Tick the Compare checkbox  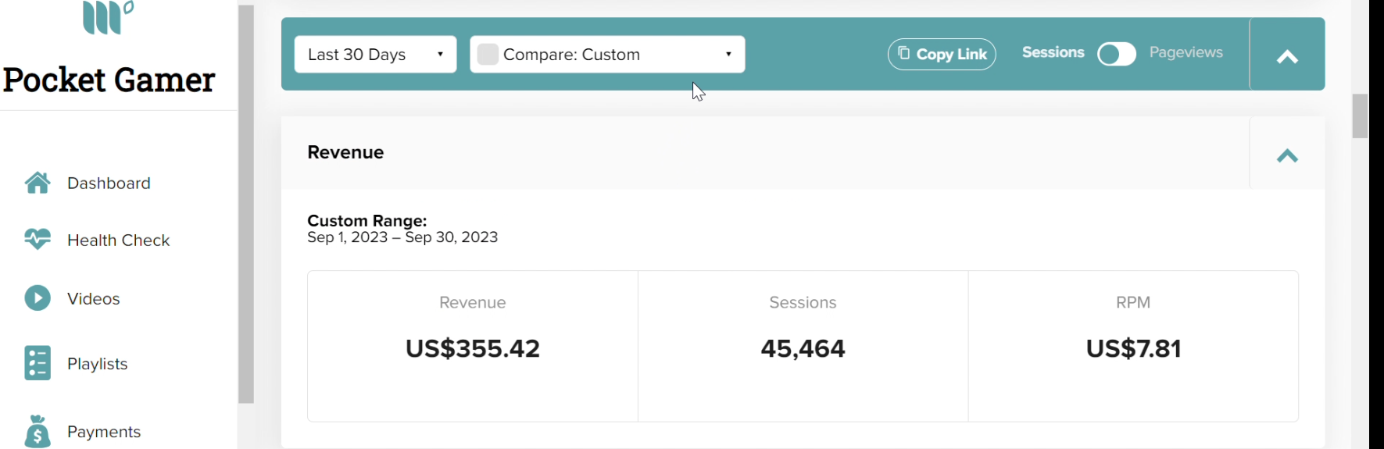click(x=488, y=54)
